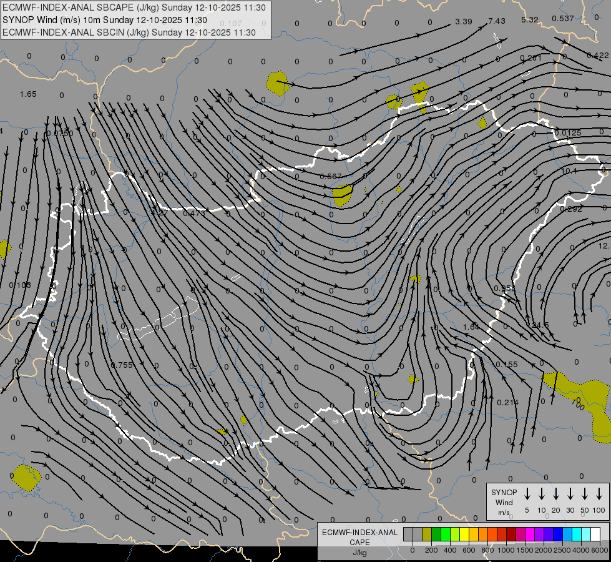Pick the 30 m/s wind arrow in legend
This screenshot has width=611, height=562.
(x=570, y=494)
